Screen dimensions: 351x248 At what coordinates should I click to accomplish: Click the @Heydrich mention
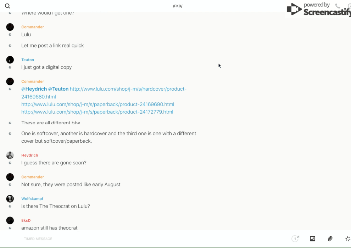click(34, 89)
